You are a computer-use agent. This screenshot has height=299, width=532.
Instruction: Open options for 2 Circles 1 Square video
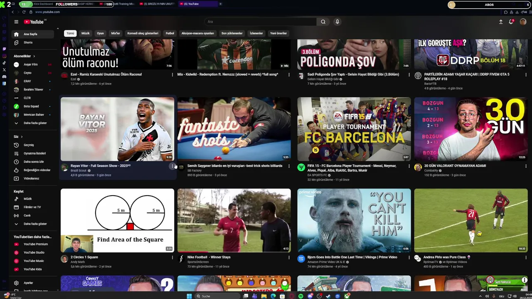tap(172, 257)
